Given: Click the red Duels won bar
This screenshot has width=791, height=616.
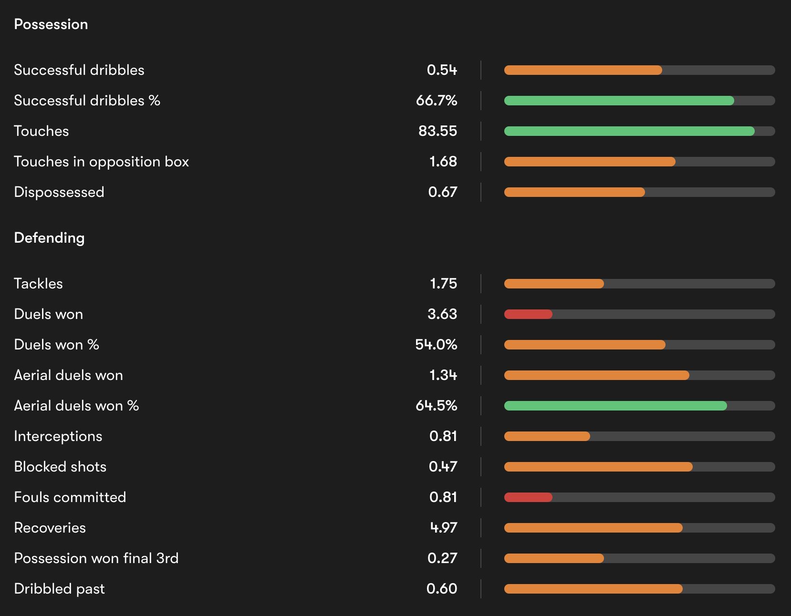Looking at the screenshot, I should (x=528, y=314).
